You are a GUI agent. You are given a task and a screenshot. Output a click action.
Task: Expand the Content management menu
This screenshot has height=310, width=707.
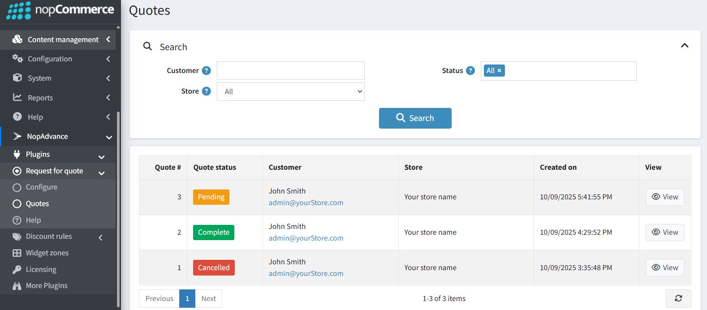[x=63, y=40]
